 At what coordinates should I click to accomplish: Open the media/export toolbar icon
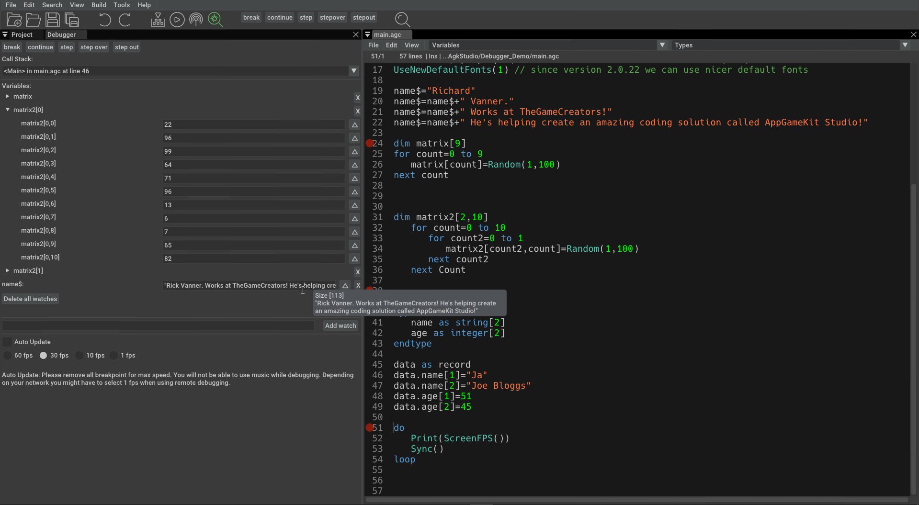coord(158,20)
